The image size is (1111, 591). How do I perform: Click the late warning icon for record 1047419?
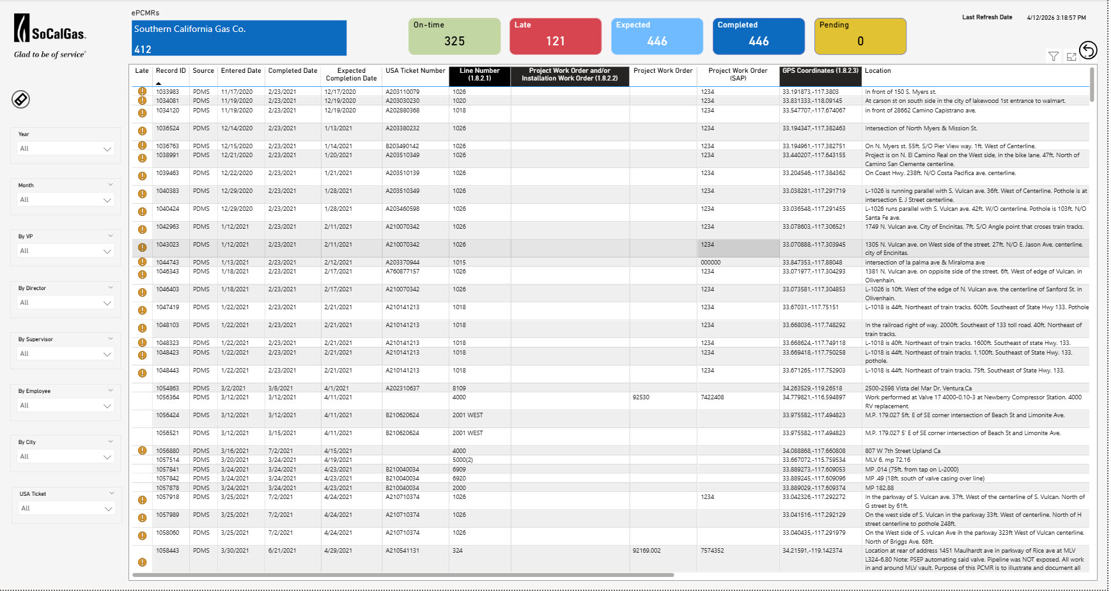click(142, 310)
